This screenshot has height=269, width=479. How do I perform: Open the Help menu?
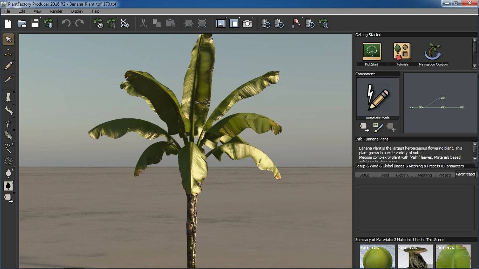96,11
